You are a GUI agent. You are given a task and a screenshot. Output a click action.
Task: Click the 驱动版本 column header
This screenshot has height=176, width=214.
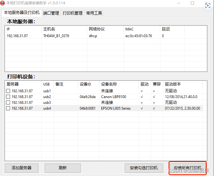183,84
